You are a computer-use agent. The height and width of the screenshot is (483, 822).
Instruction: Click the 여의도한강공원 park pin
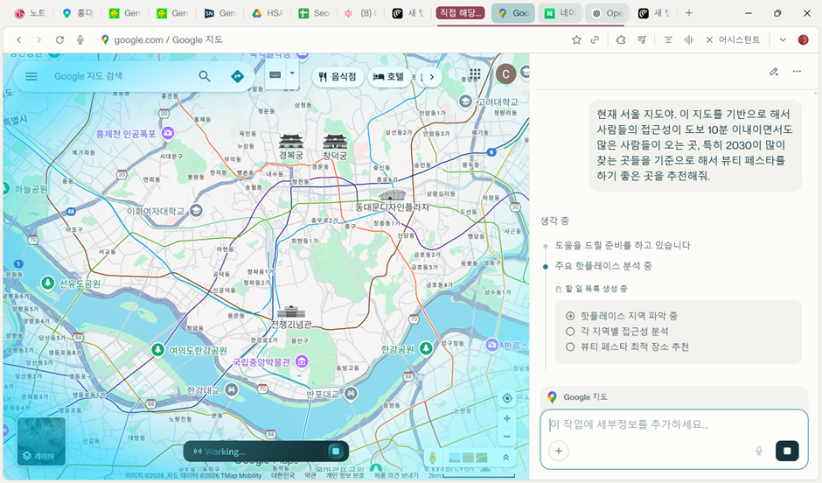[x=157, y=350]
